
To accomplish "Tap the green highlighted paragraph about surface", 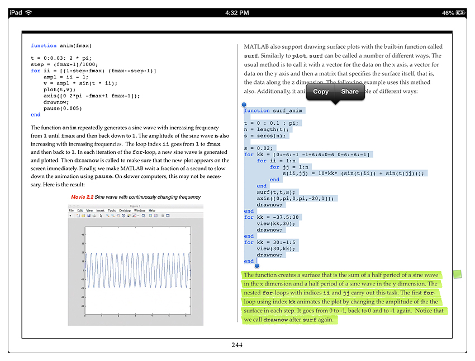I will click(344, 297).
